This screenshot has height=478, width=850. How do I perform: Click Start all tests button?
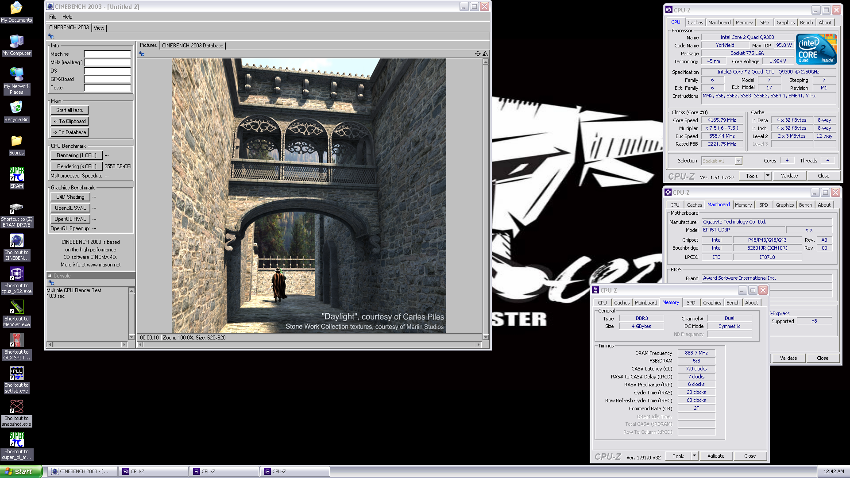(x=70, y=110)
